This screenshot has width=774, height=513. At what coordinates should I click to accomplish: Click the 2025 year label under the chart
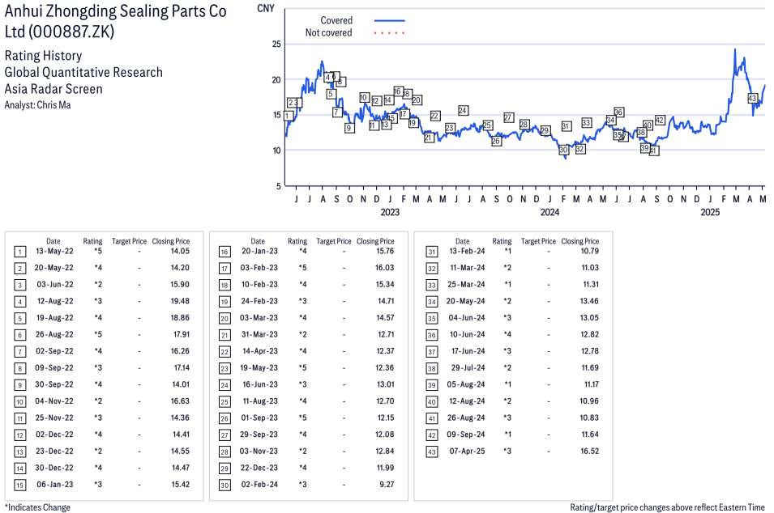pos(710,212)
